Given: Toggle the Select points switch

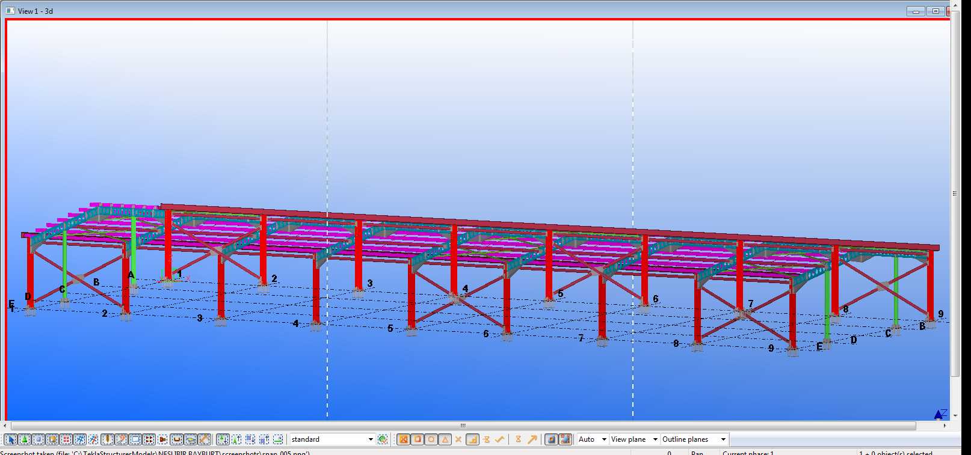Looking at the screenshot, I should (x=66, y=439).
